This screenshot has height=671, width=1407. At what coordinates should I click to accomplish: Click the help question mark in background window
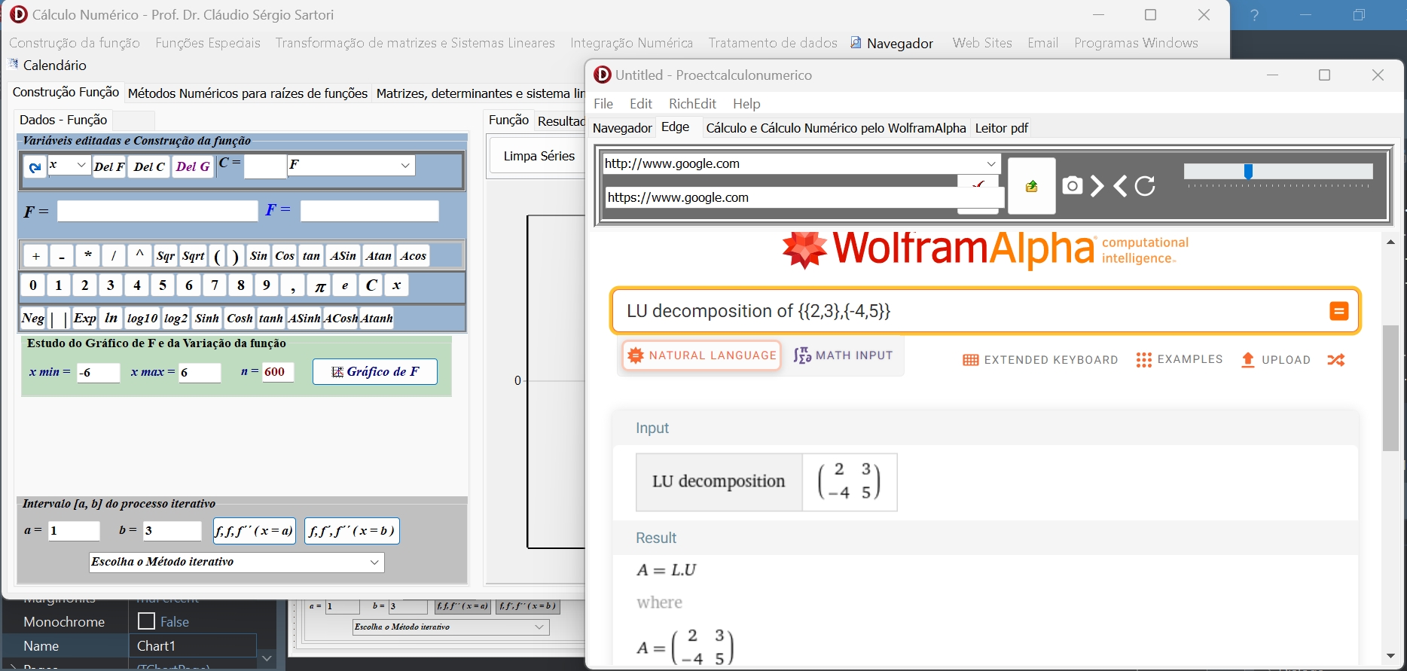click(x=1254, y=15)
